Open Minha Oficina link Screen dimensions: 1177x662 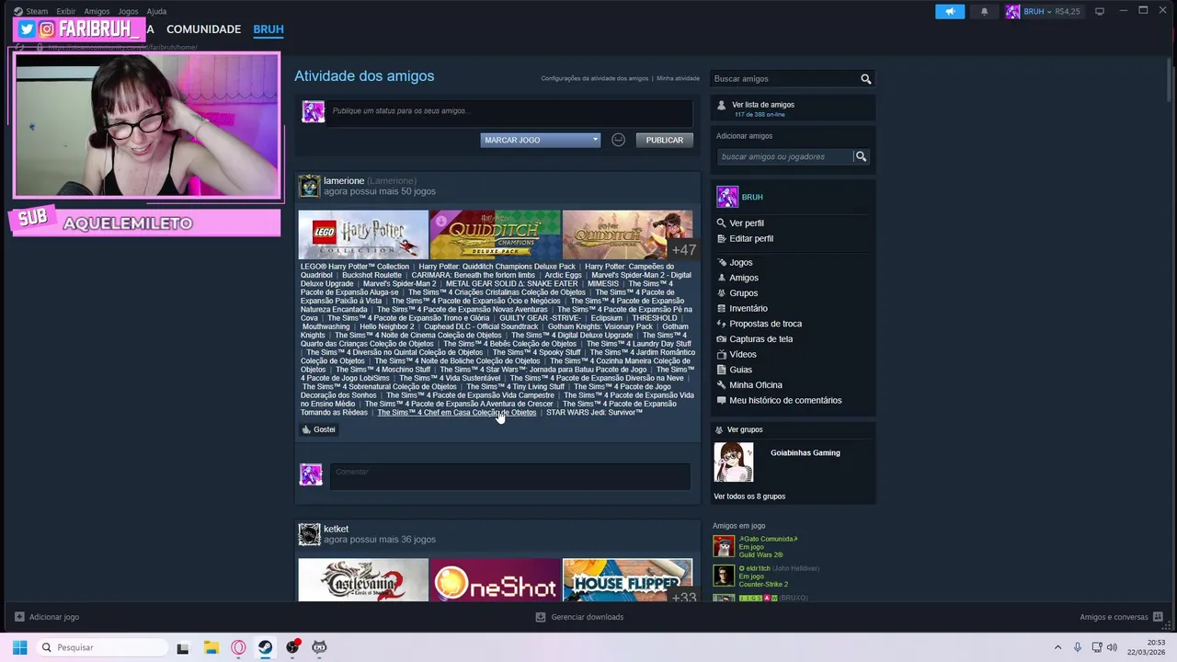click(x=755, y=385)
